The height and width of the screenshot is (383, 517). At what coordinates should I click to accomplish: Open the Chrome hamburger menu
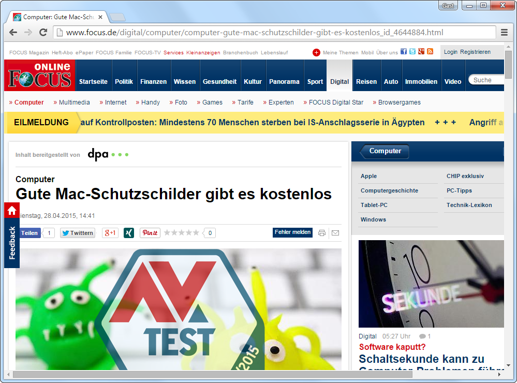[504, 33]
